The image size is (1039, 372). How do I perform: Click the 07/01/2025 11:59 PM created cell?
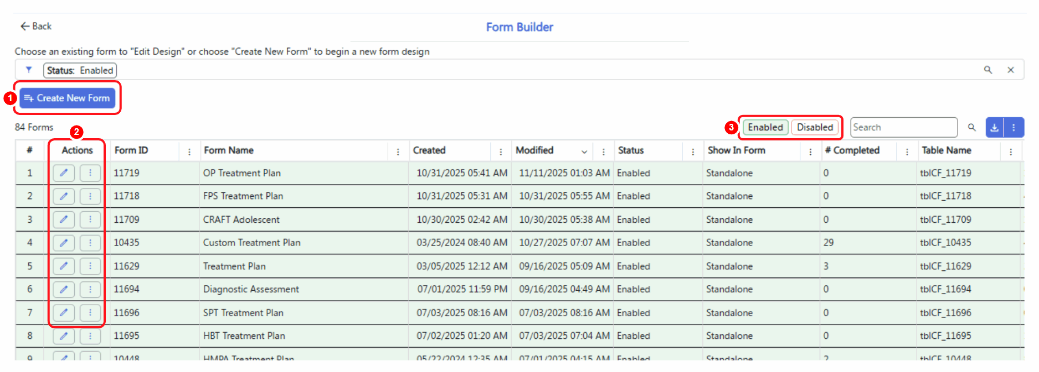click(x=460, y=289)
